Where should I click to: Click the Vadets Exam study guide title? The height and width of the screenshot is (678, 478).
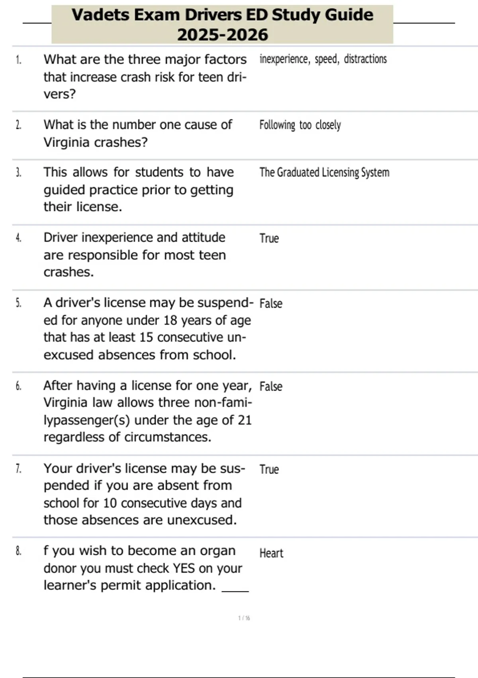click(222, 24)
